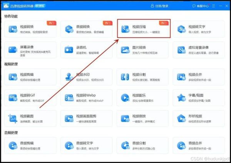Click the 视频配乐 title text
This screenshot has height=163, width=231.
[x=139, y=95]
